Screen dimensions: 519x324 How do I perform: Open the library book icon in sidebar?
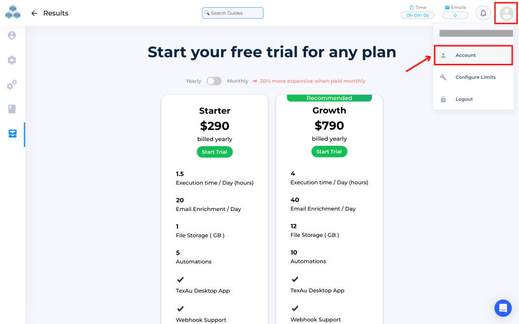[12, 109]
